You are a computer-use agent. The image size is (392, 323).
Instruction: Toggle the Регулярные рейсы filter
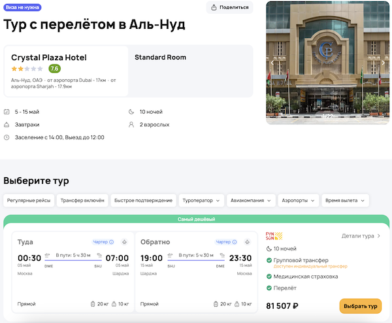click(28, 200)
